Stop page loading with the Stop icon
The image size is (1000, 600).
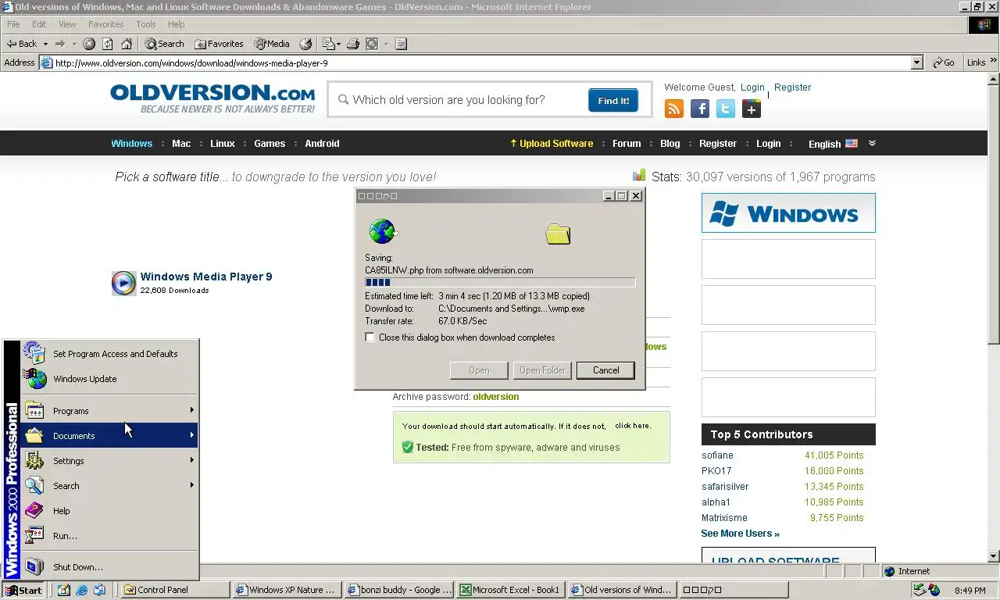pyautogui.click(x=89, y=44)
